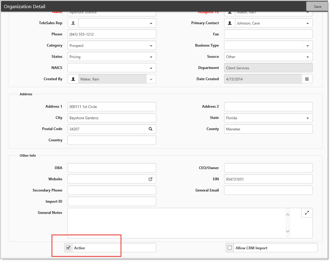Screen dimensions: 331x262
Task: Click the EIN field 954731051
Action: pos(268,179)
